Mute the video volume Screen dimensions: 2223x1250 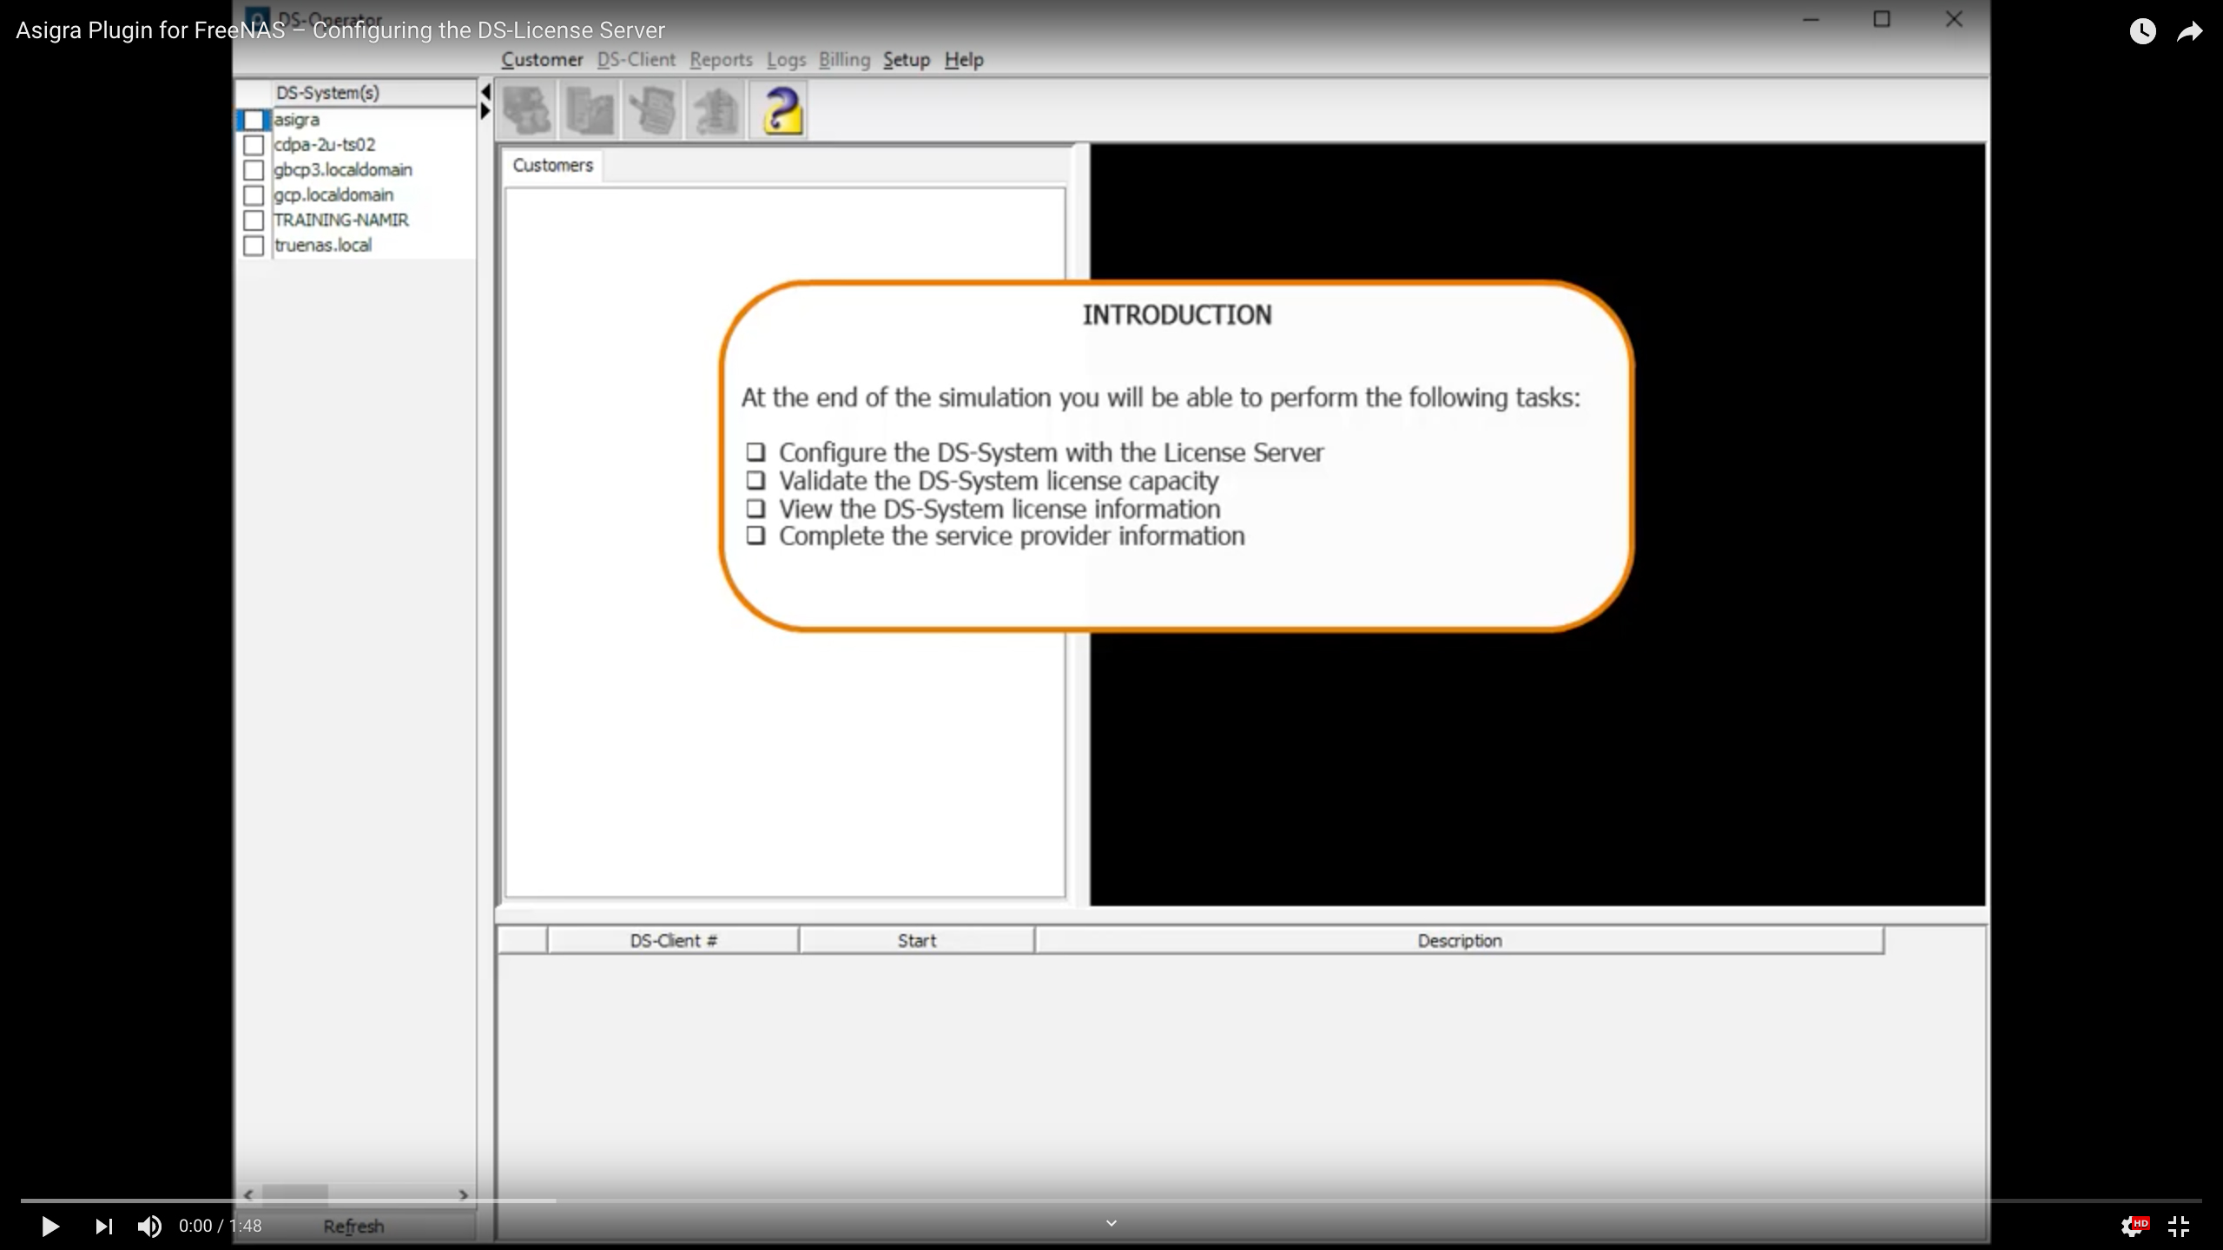pyautogui.click(x=149, y=1226)
